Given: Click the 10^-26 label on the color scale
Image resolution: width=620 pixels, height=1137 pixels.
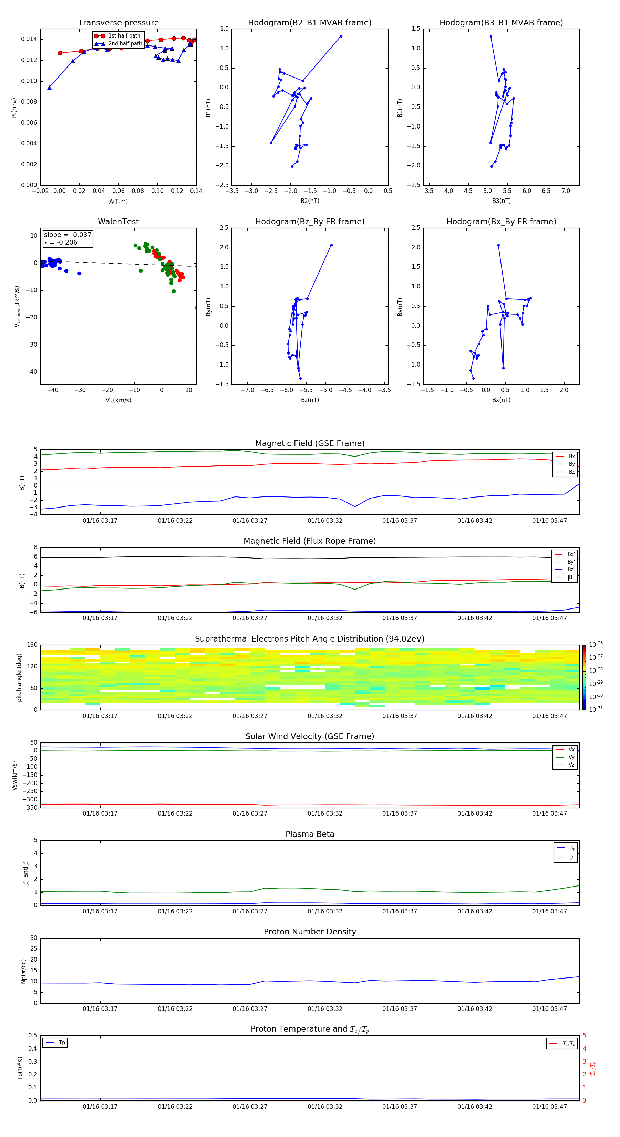Looking at the screenshot, I should click(596, 645).
